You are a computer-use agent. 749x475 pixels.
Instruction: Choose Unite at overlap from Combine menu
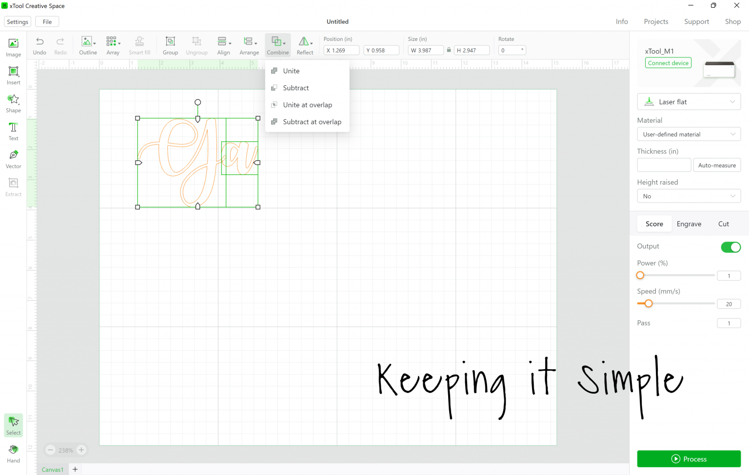click(307, 105)
